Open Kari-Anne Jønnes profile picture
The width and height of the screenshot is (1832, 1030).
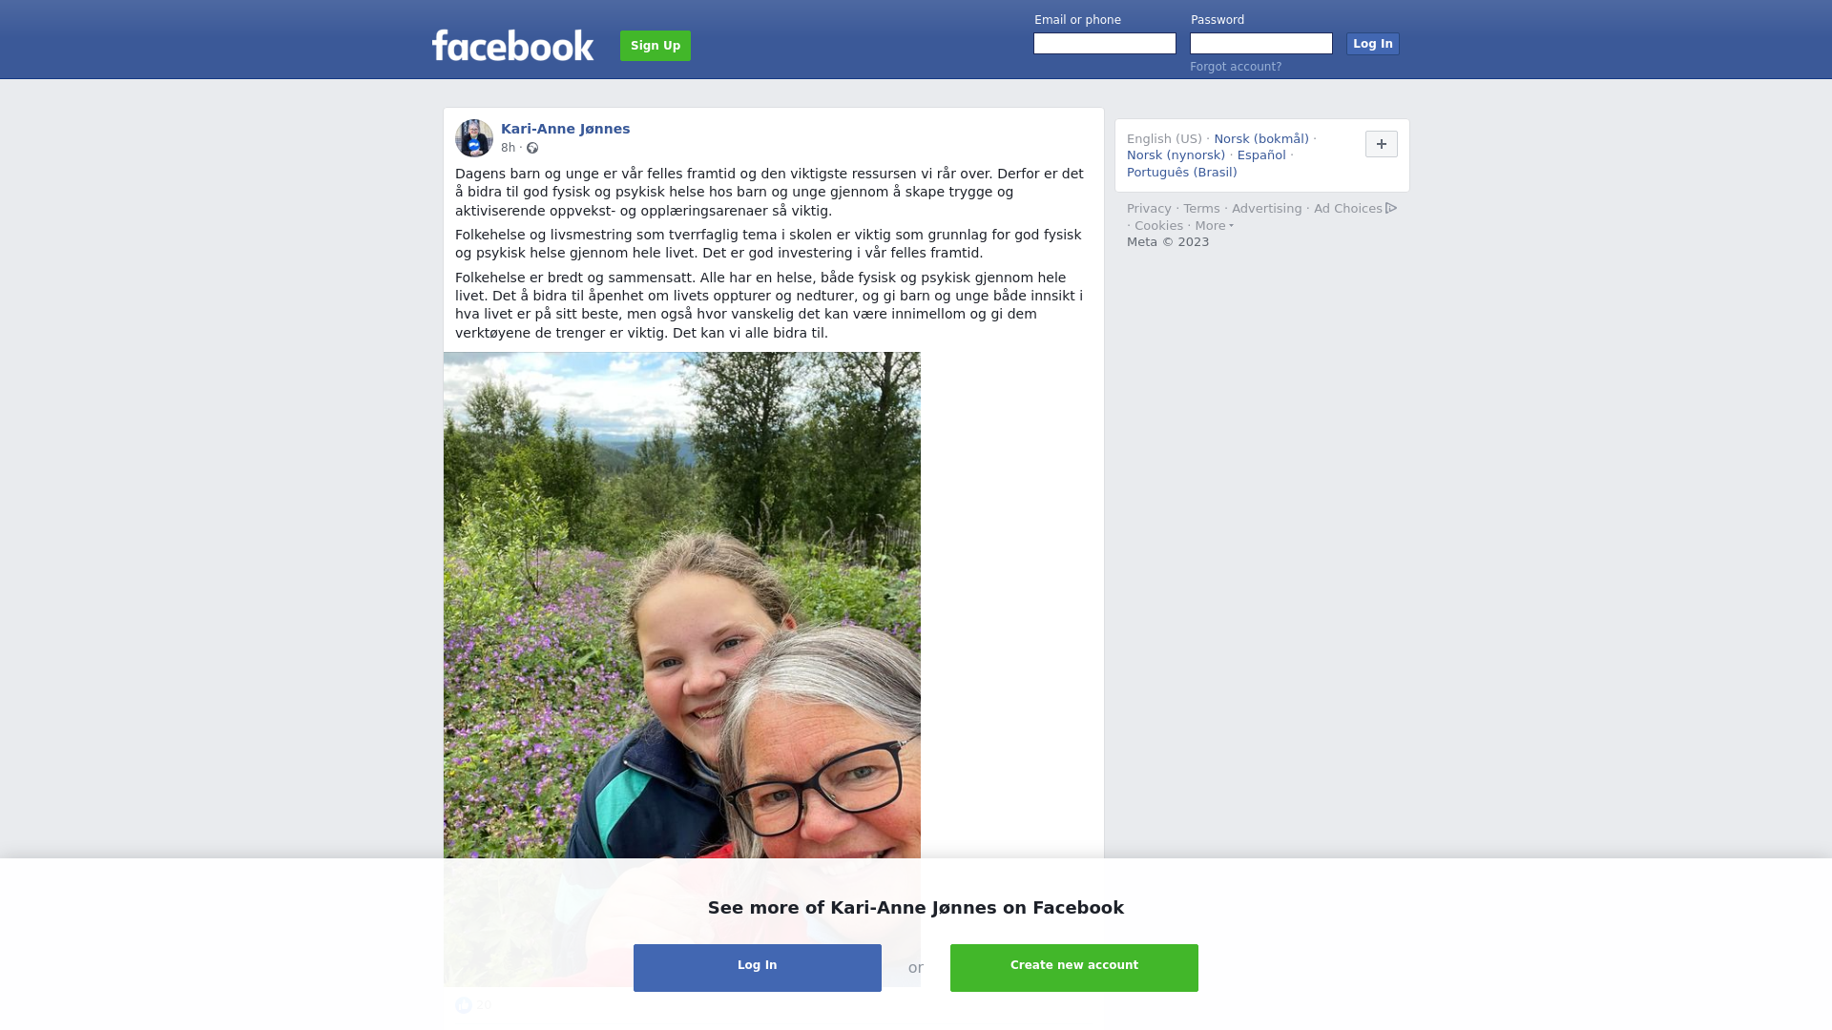tap(474, 138)
